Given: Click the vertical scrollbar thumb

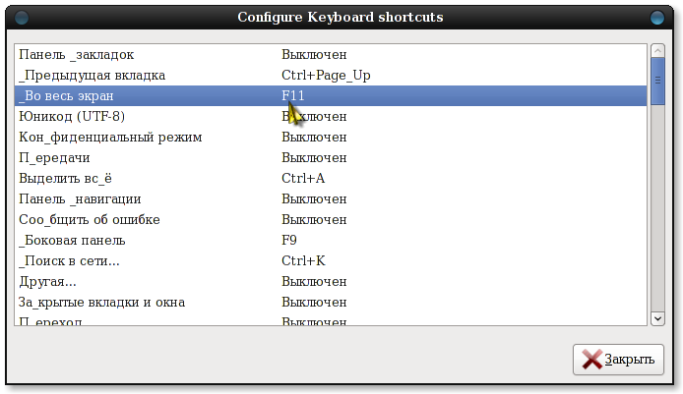Looking at the screenshot, I should pos(657,81).
